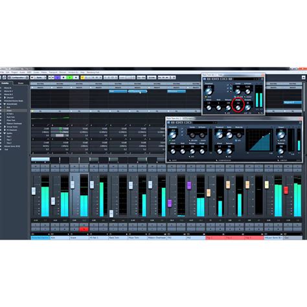This screenshot has width=307, height=307.
Task: Select the HALion Sonic SE channel name label
Action: pyautogui.click(x=273, y=238)
